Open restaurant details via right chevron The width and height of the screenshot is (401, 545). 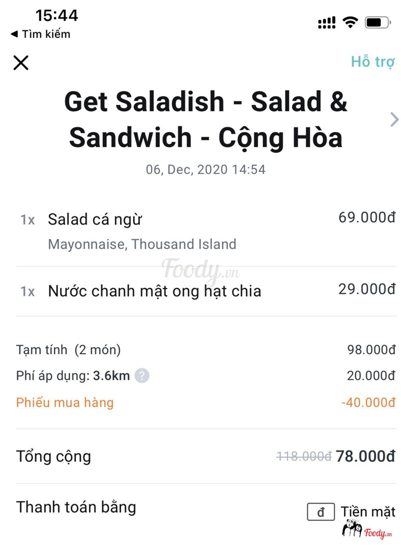pyautogui.click(x=394, y=120)
